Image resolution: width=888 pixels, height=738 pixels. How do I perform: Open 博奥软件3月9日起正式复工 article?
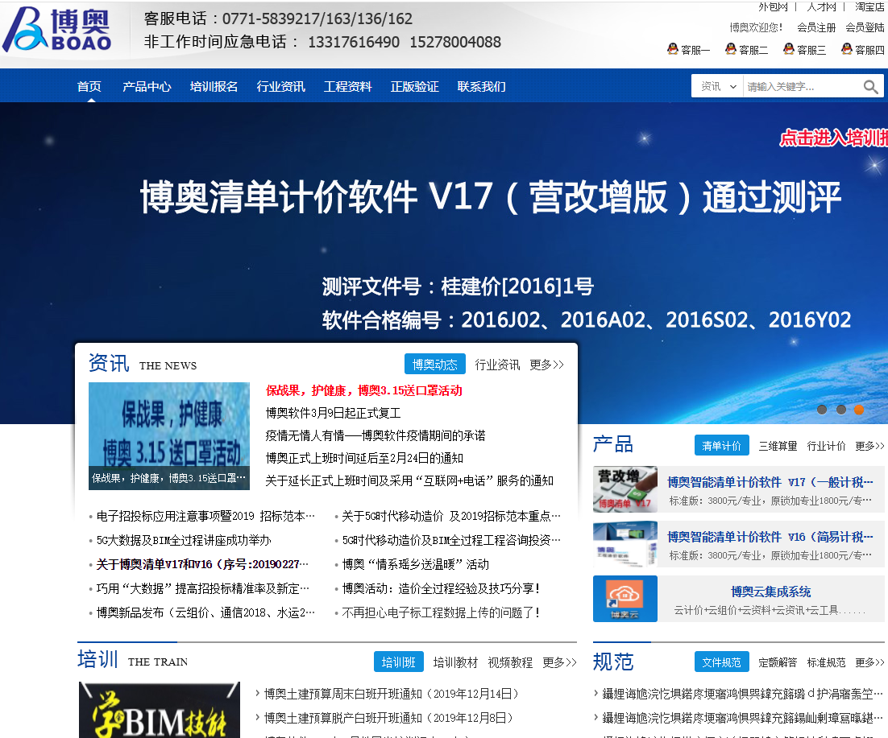[333, 413]
